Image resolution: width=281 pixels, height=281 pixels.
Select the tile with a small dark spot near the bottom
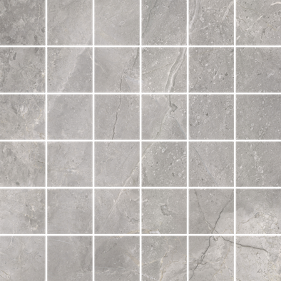point(22,164)
